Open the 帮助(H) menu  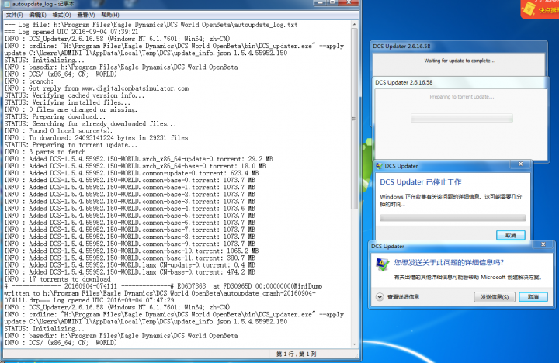point(109,15)
